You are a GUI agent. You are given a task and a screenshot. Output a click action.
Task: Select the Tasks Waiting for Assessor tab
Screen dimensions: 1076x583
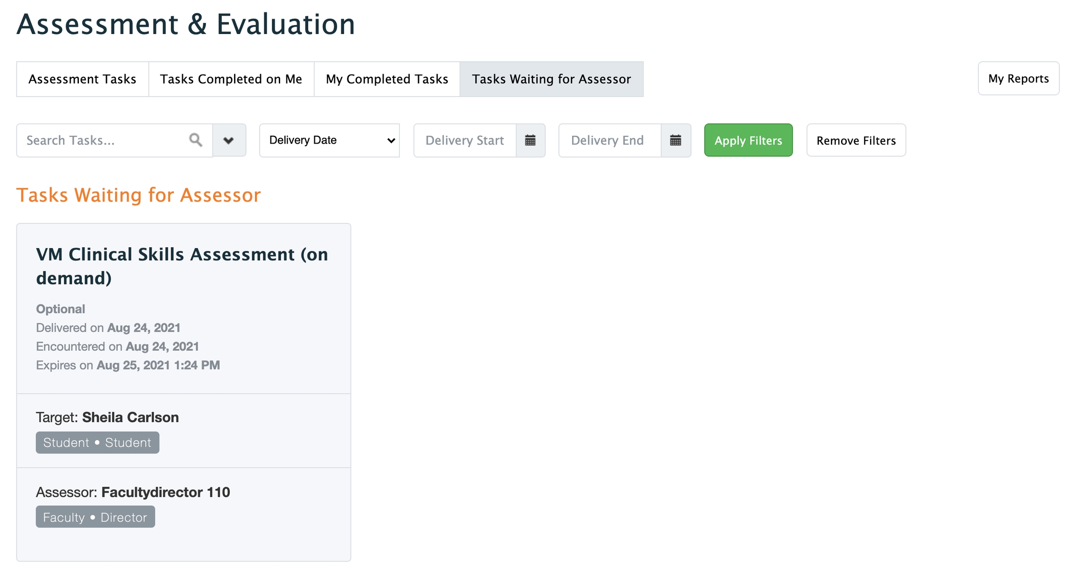551,79
